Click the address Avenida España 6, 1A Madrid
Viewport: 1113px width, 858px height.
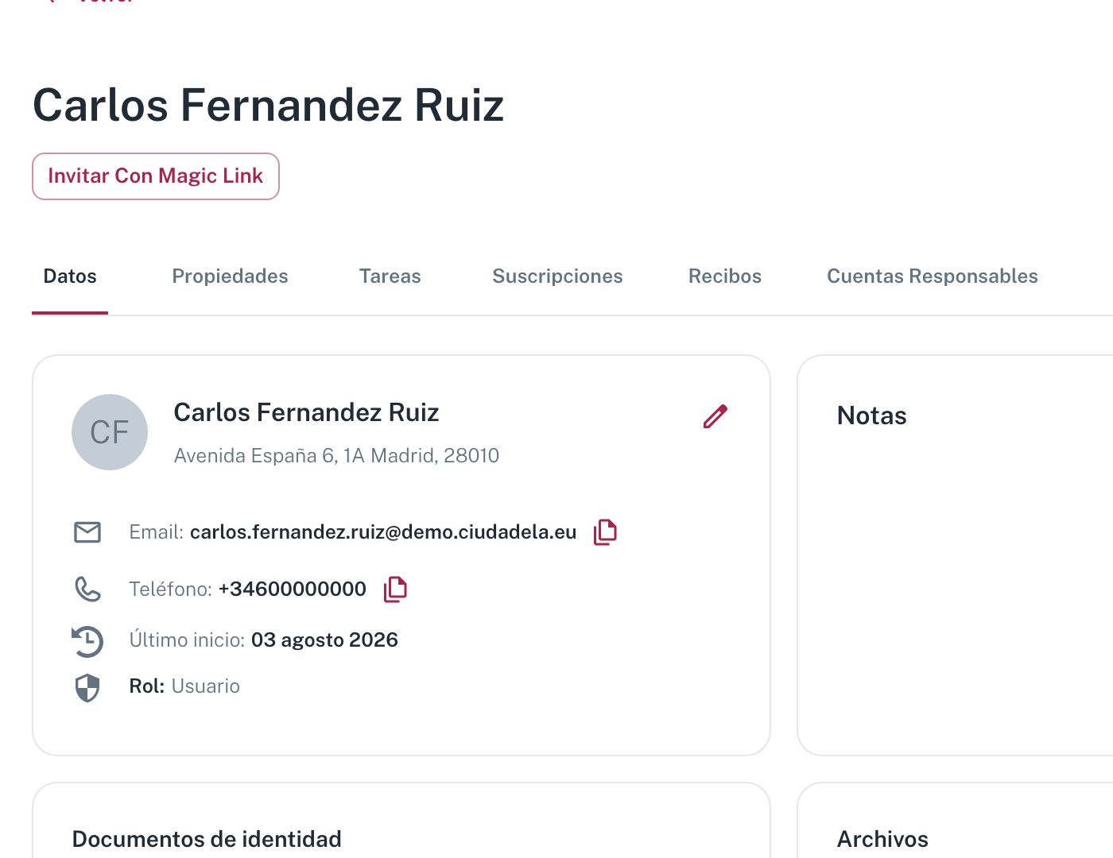click(336, 455)
